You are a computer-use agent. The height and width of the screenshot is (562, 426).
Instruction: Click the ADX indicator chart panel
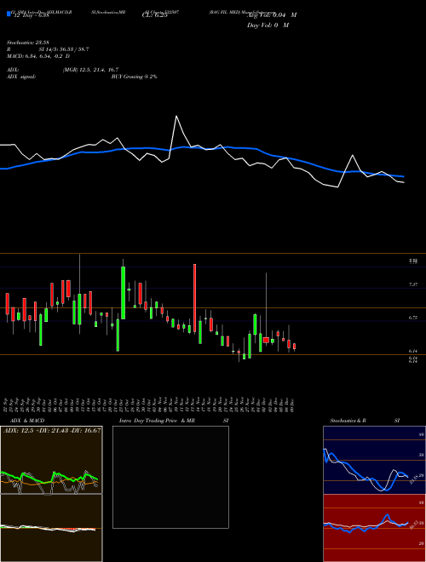(51, 460)
